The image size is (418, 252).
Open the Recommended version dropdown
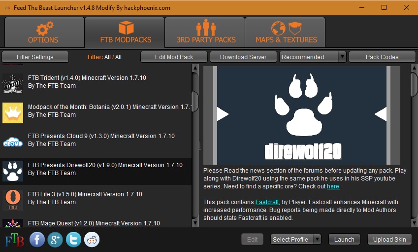[313, 57]
